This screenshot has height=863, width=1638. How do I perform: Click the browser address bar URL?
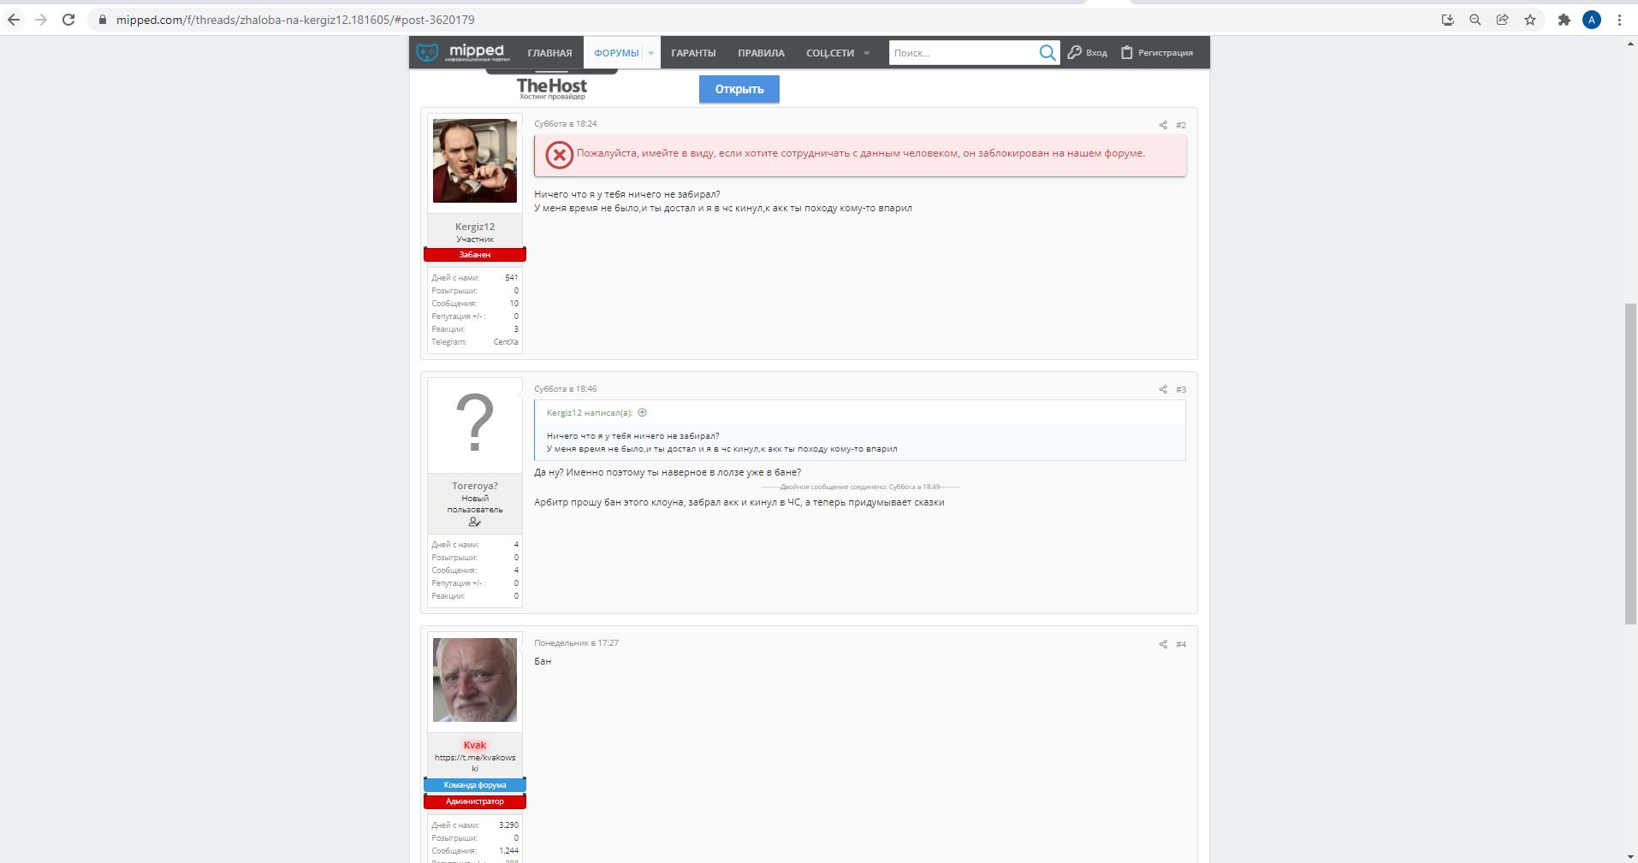coord(295,20)
